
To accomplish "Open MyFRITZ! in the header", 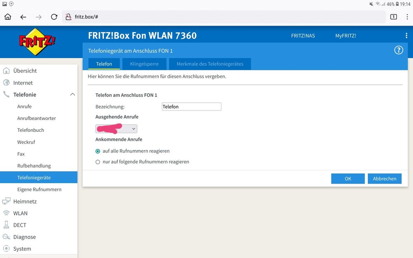I will pyautogui.click(x=346, y=36).
